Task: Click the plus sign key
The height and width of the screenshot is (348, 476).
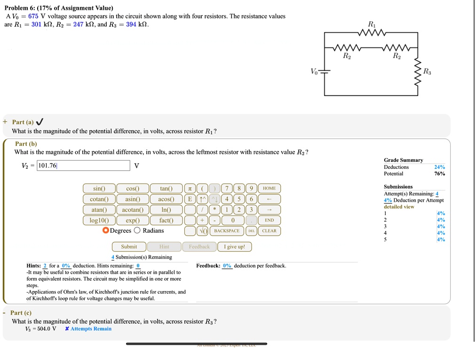Action: click(202, 220)
